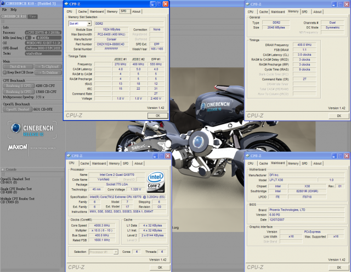
Task: Close the Memory CPU-Z window
Action: pyautogui.click(x=347, y=4)
